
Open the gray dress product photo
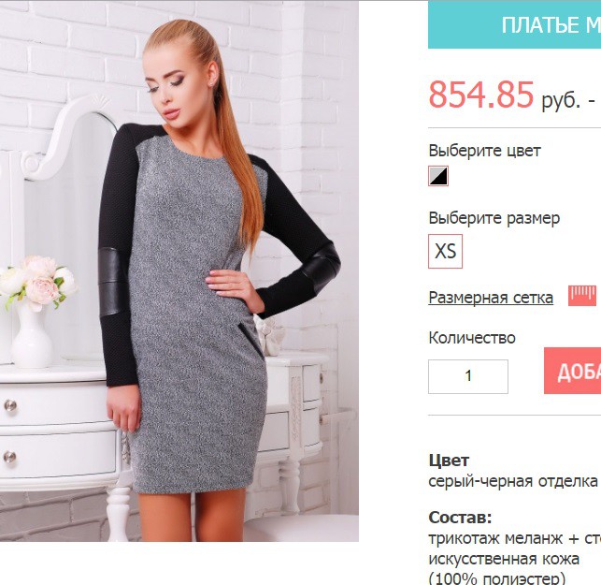point(179,271)
